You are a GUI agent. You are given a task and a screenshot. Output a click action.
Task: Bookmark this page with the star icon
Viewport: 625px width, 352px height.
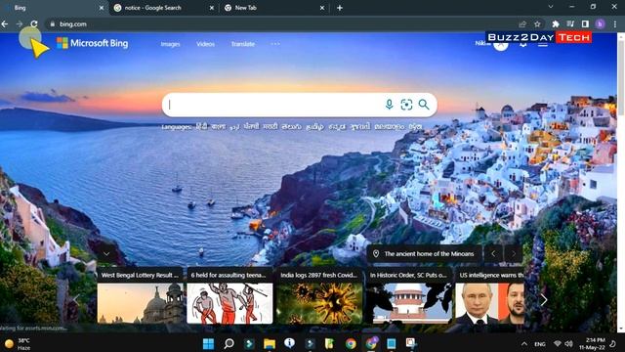tap(537, 23)
